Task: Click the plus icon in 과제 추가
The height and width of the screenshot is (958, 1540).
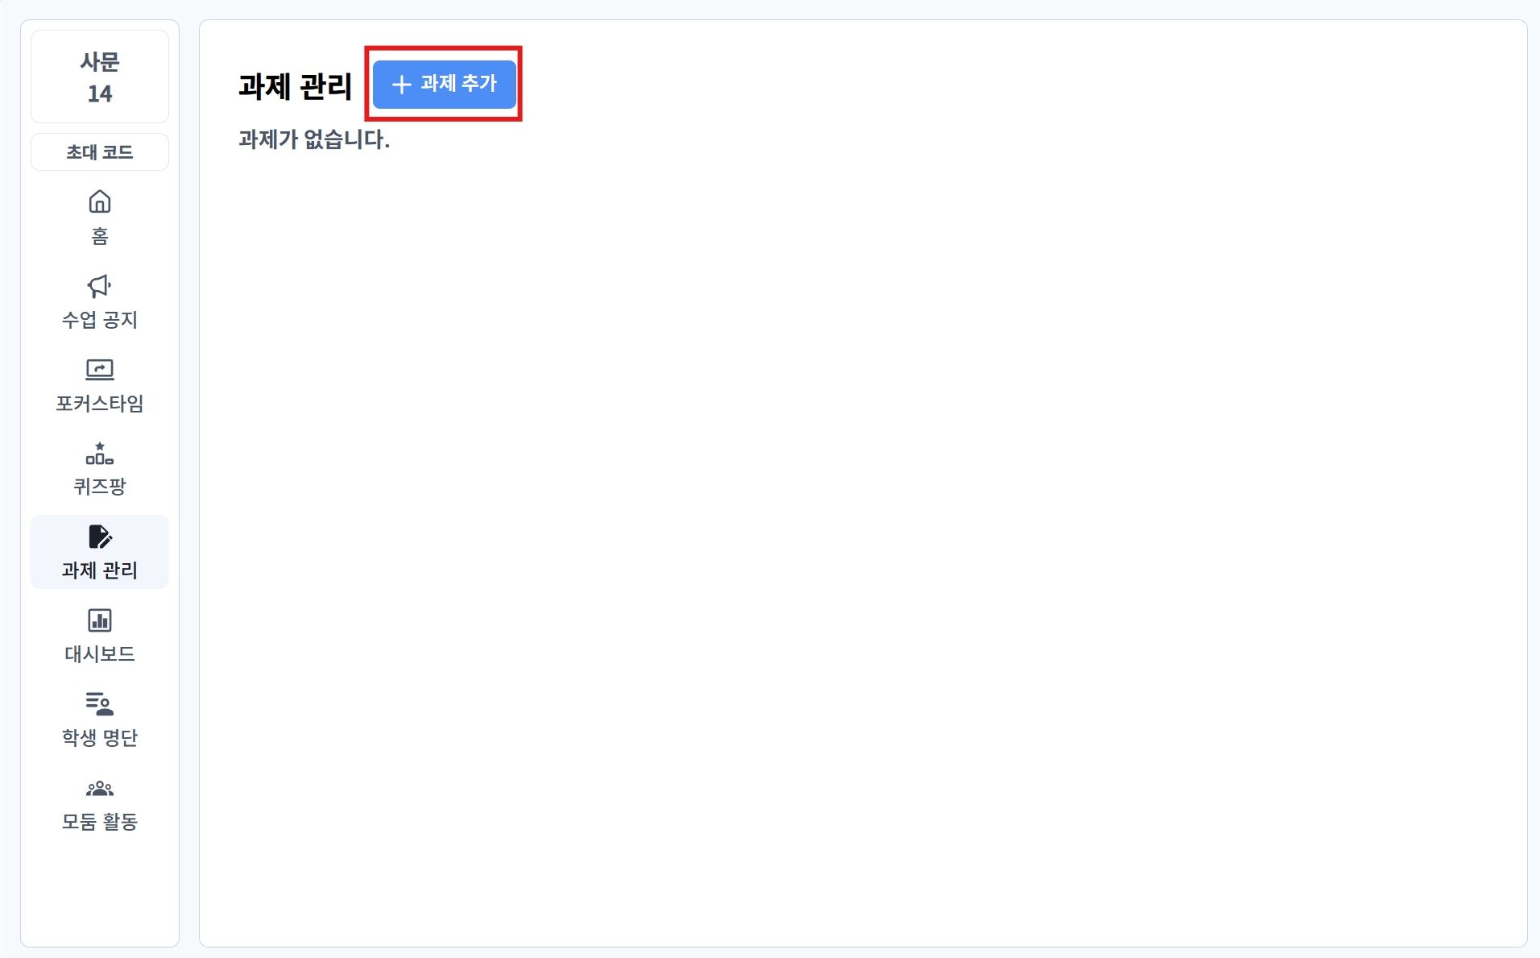Action: click(401, 84)
